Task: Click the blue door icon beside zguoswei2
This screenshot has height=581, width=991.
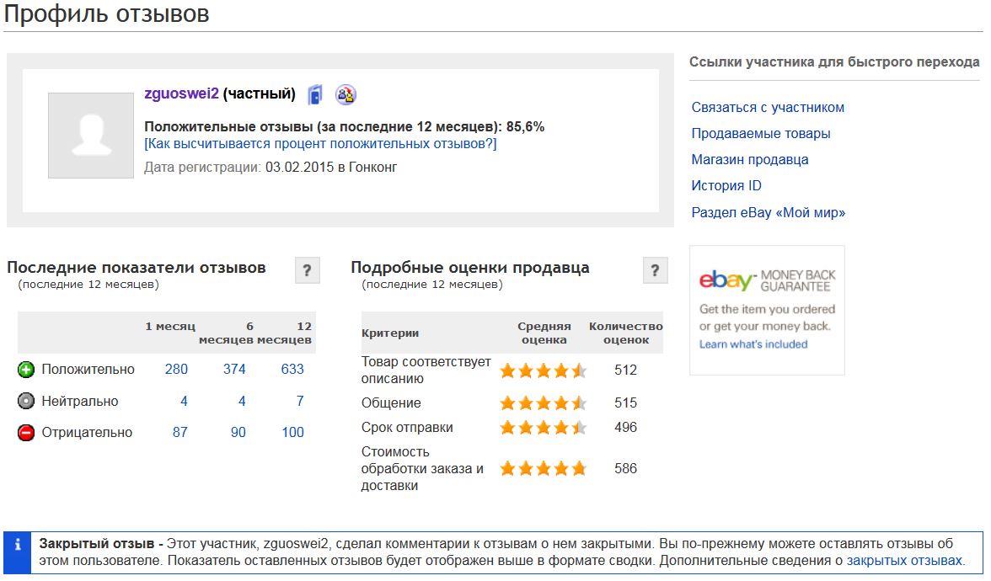Action: [315, 94]
